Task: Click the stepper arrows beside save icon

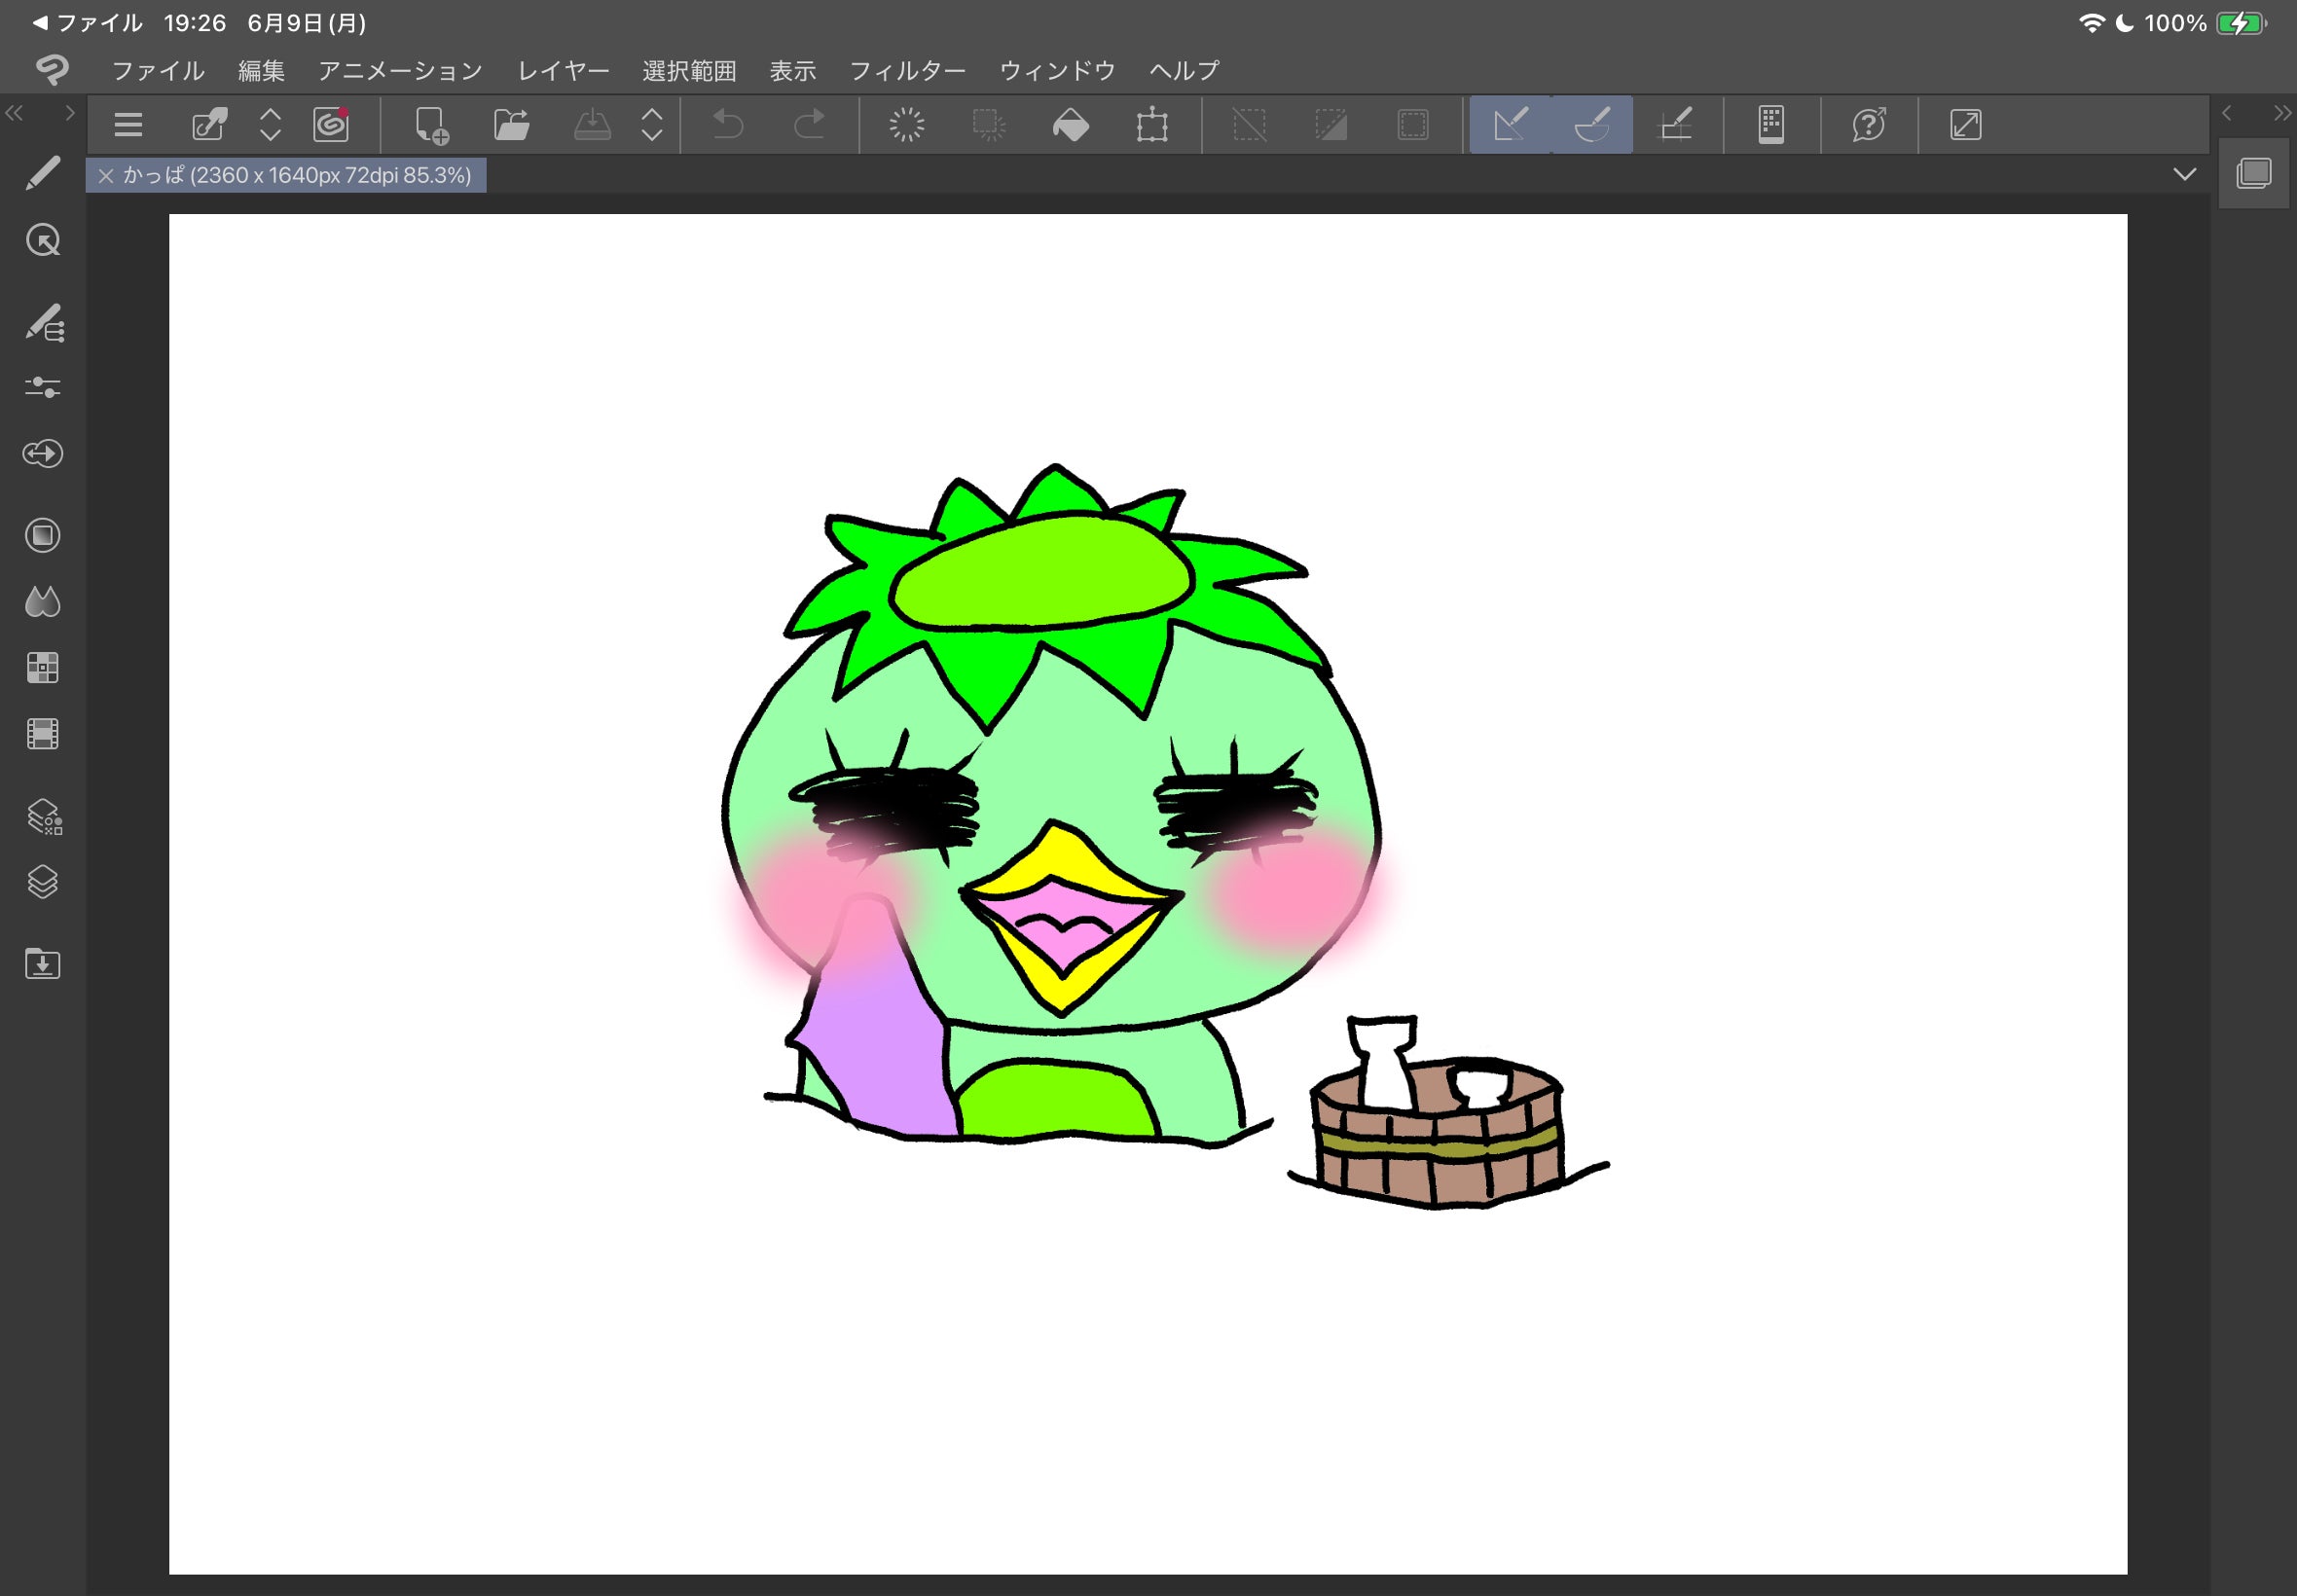Action: click(x=652, y=125)
